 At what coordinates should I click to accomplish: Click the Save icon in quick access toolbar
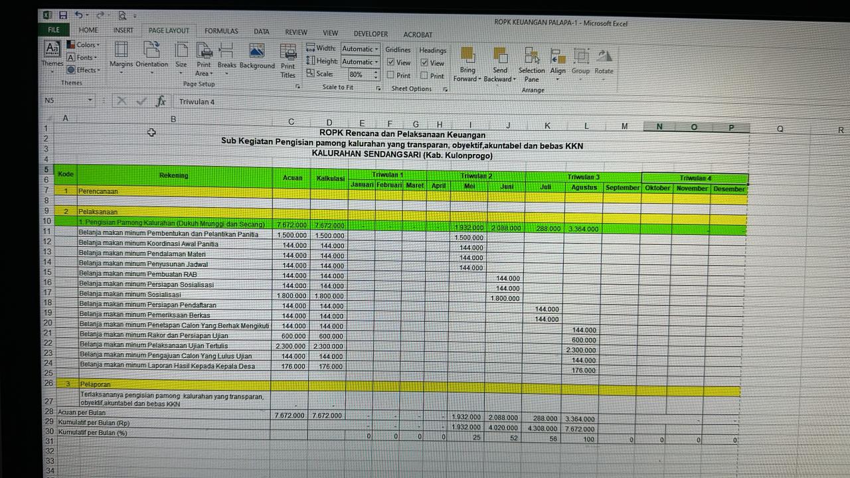coord(63,15)
